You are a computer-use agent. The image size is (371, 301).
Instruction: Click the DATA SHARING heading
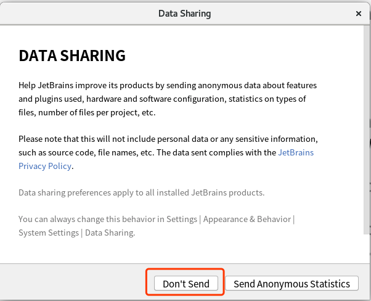tap(72, 56)
